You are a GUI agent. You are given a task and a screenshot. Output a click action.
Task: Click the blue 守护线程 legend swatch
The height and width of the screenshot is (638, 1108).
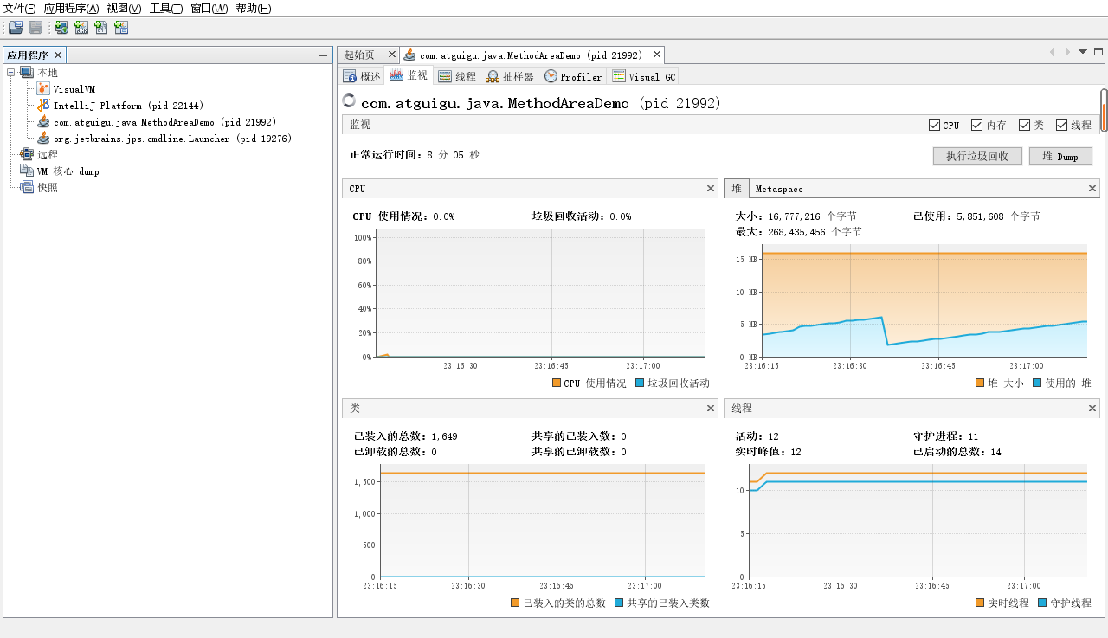tap(1042, 603)
